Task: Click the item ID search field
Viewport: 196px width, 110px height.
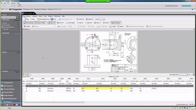Action: coord(9,17)
